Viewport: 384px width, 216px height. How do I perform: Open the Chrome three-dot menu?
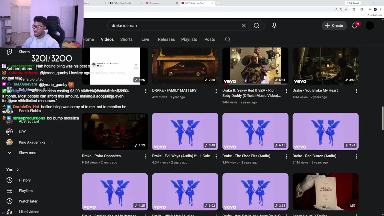click(380, 10)
